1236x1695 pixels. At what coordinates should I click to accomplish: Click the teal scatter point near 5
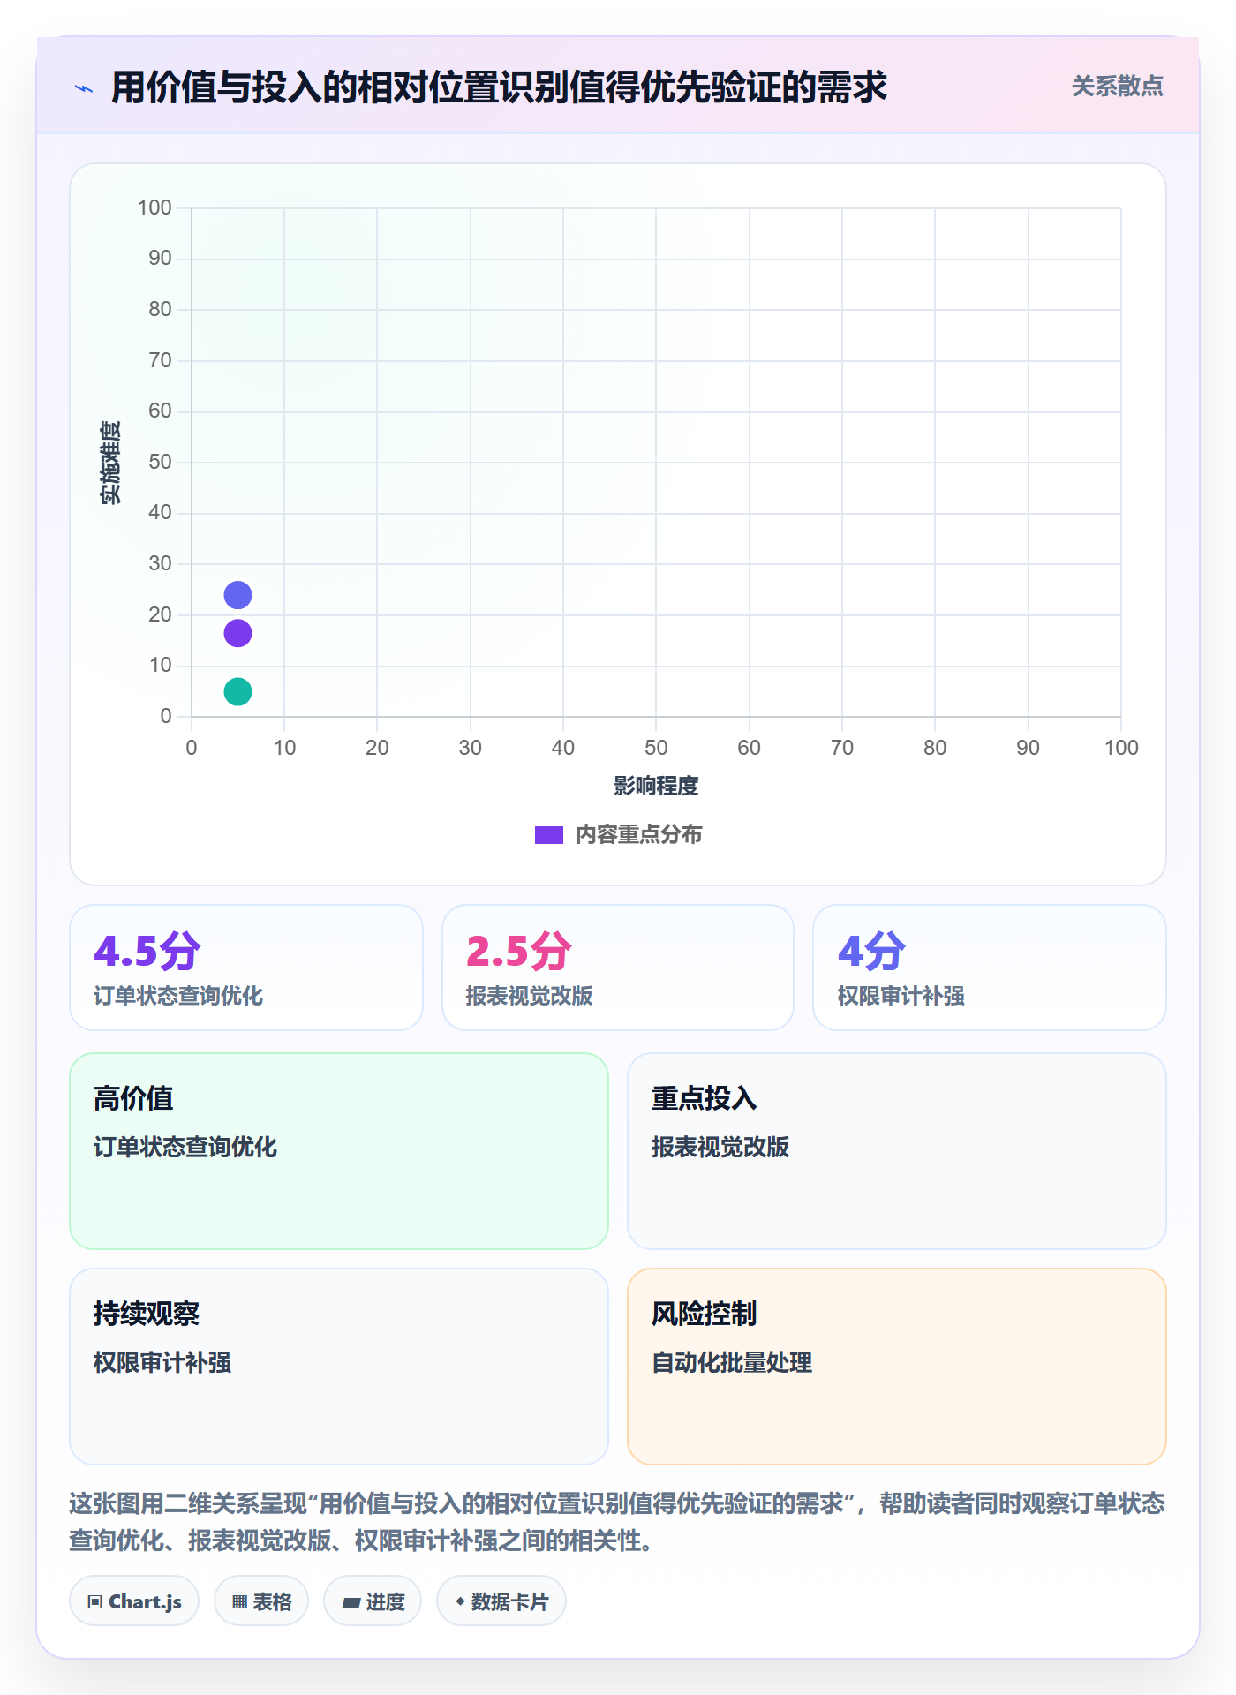237,691
